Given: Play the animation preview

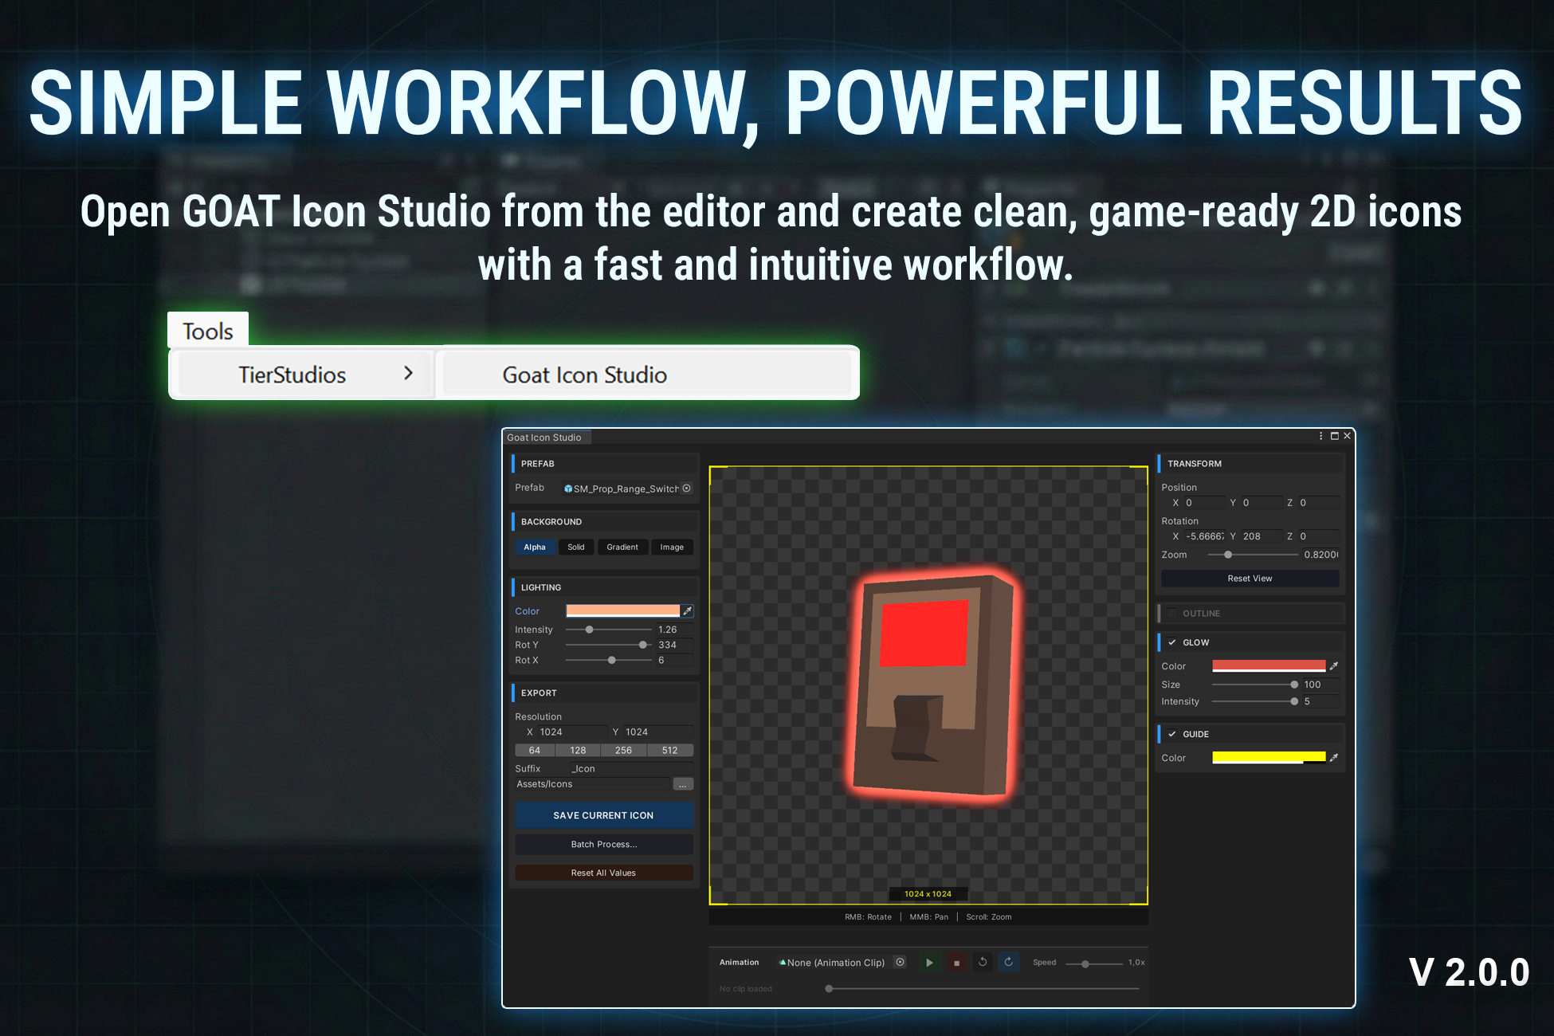Looking at the screenshot, I should coord(929,963).
